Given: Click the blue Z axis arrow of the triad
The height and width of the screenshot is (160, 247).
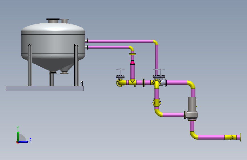Looking at the screenshot, I should pos(24,142).
